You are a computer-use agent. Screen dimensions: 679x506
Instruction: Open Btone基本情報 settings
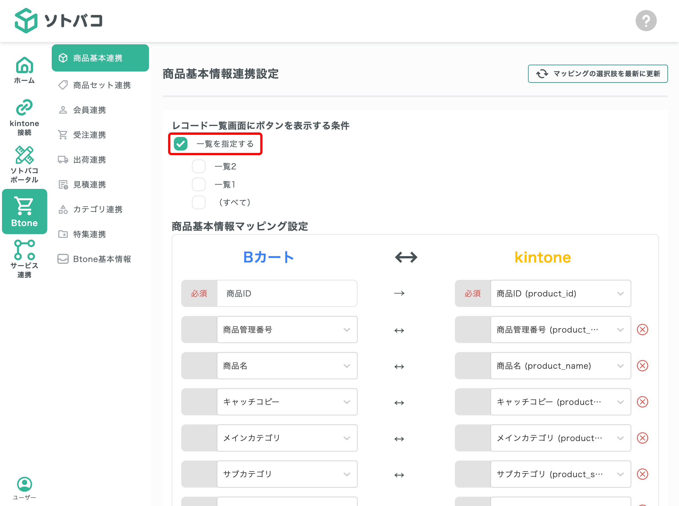(102, 259)
